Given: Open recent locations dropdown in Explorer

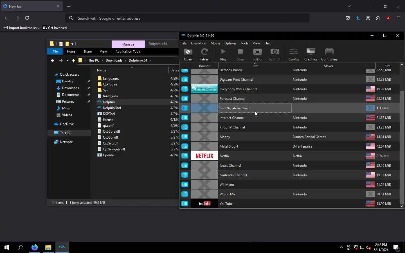Looking at the screenshot, I should (67, 60).
